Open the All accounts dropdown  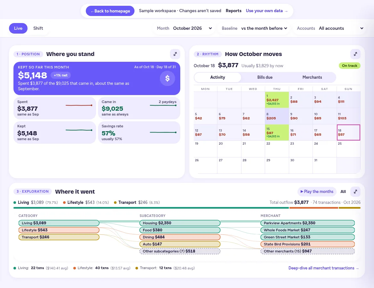pyautogui.click(x=330, y=28)
